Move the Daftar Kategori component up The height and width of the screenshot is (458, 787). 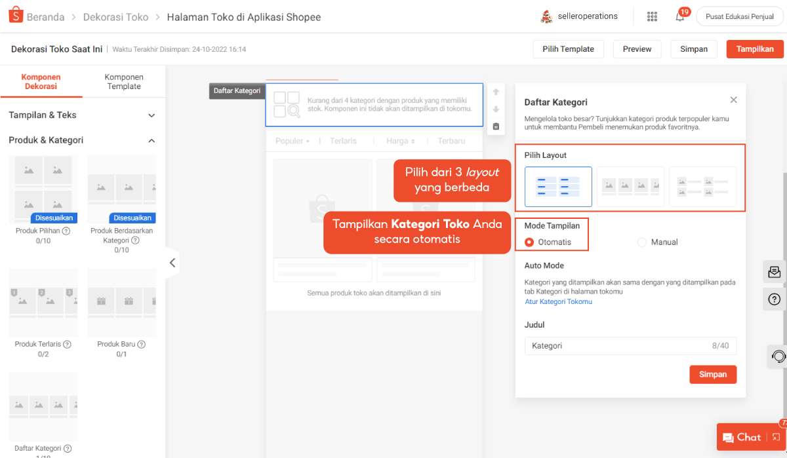(496, 92)
